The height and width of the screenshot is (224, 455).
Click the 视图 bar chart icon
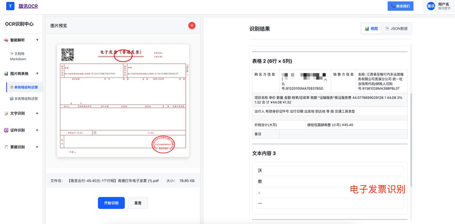[367, 29]
